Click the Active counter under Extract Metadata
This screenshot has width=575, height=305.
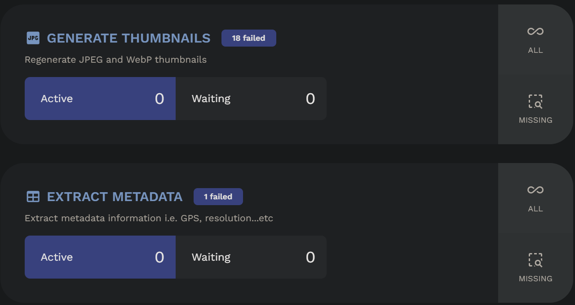pyautogui.click(x=100, y=257)
